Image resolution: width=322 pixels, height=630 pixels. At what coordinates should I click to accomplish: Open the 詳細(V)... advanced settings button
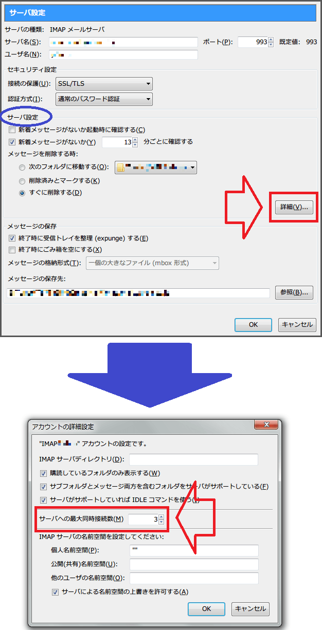pyautogui.click(x=294, y=207)
